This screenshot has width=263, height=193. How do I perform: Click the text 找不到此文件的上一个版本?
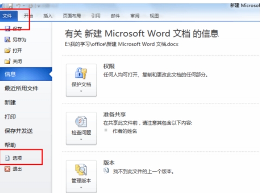144,171
